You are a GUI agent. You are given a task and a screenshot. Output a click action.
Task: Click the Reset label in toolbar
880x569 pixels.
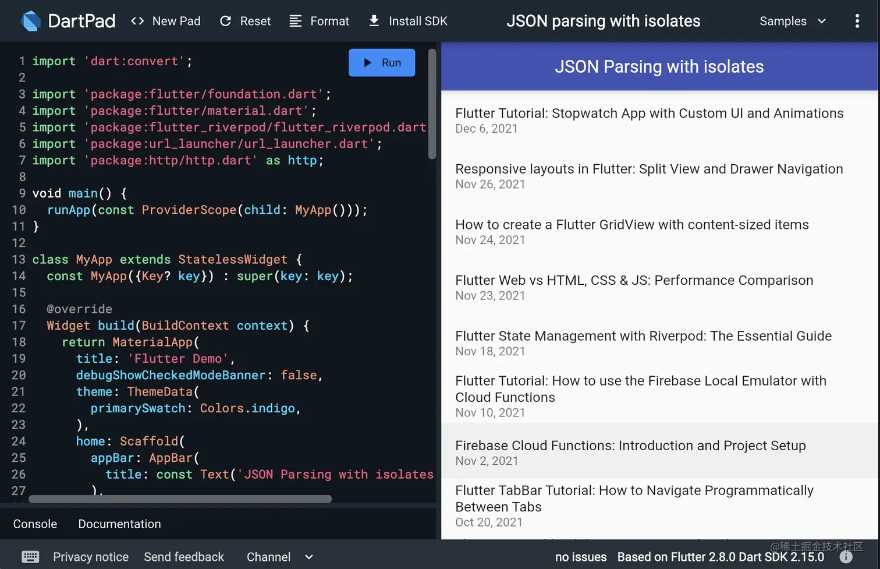[256, 21]
